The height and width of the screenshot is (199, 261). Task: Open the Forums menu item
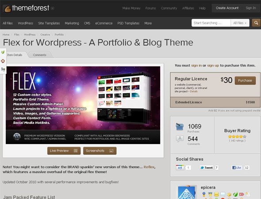click(150, 8)
